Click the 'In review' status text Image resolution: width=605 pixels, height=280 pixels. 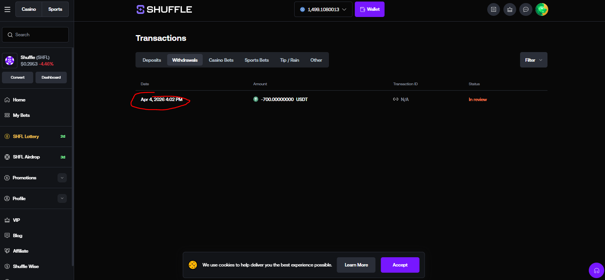click(478, 100)
